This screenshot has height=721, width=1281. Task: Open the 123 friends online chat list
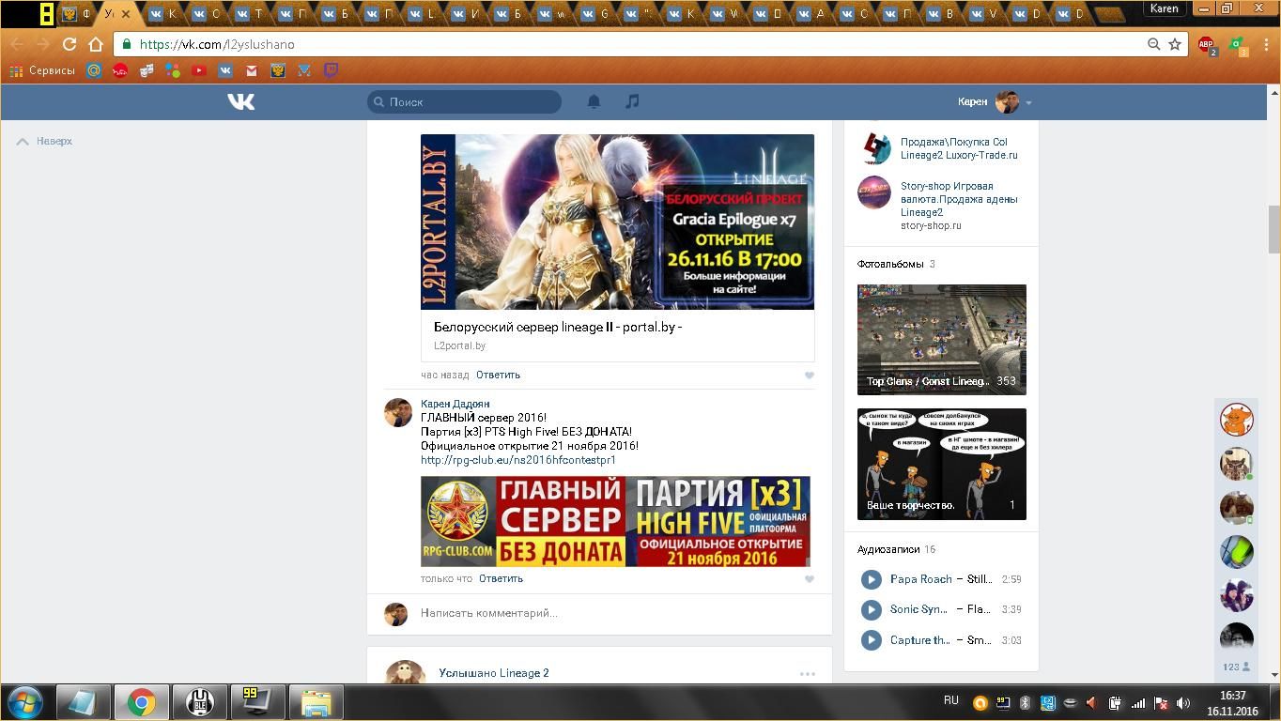pyautogui.click(x=1236, y=667)
